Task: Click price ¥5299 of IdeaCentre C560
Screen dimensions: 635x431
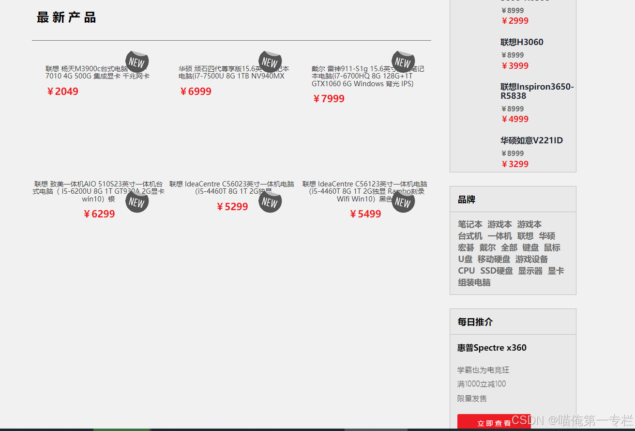Action: pyautogui.click(x=232, y=207)
